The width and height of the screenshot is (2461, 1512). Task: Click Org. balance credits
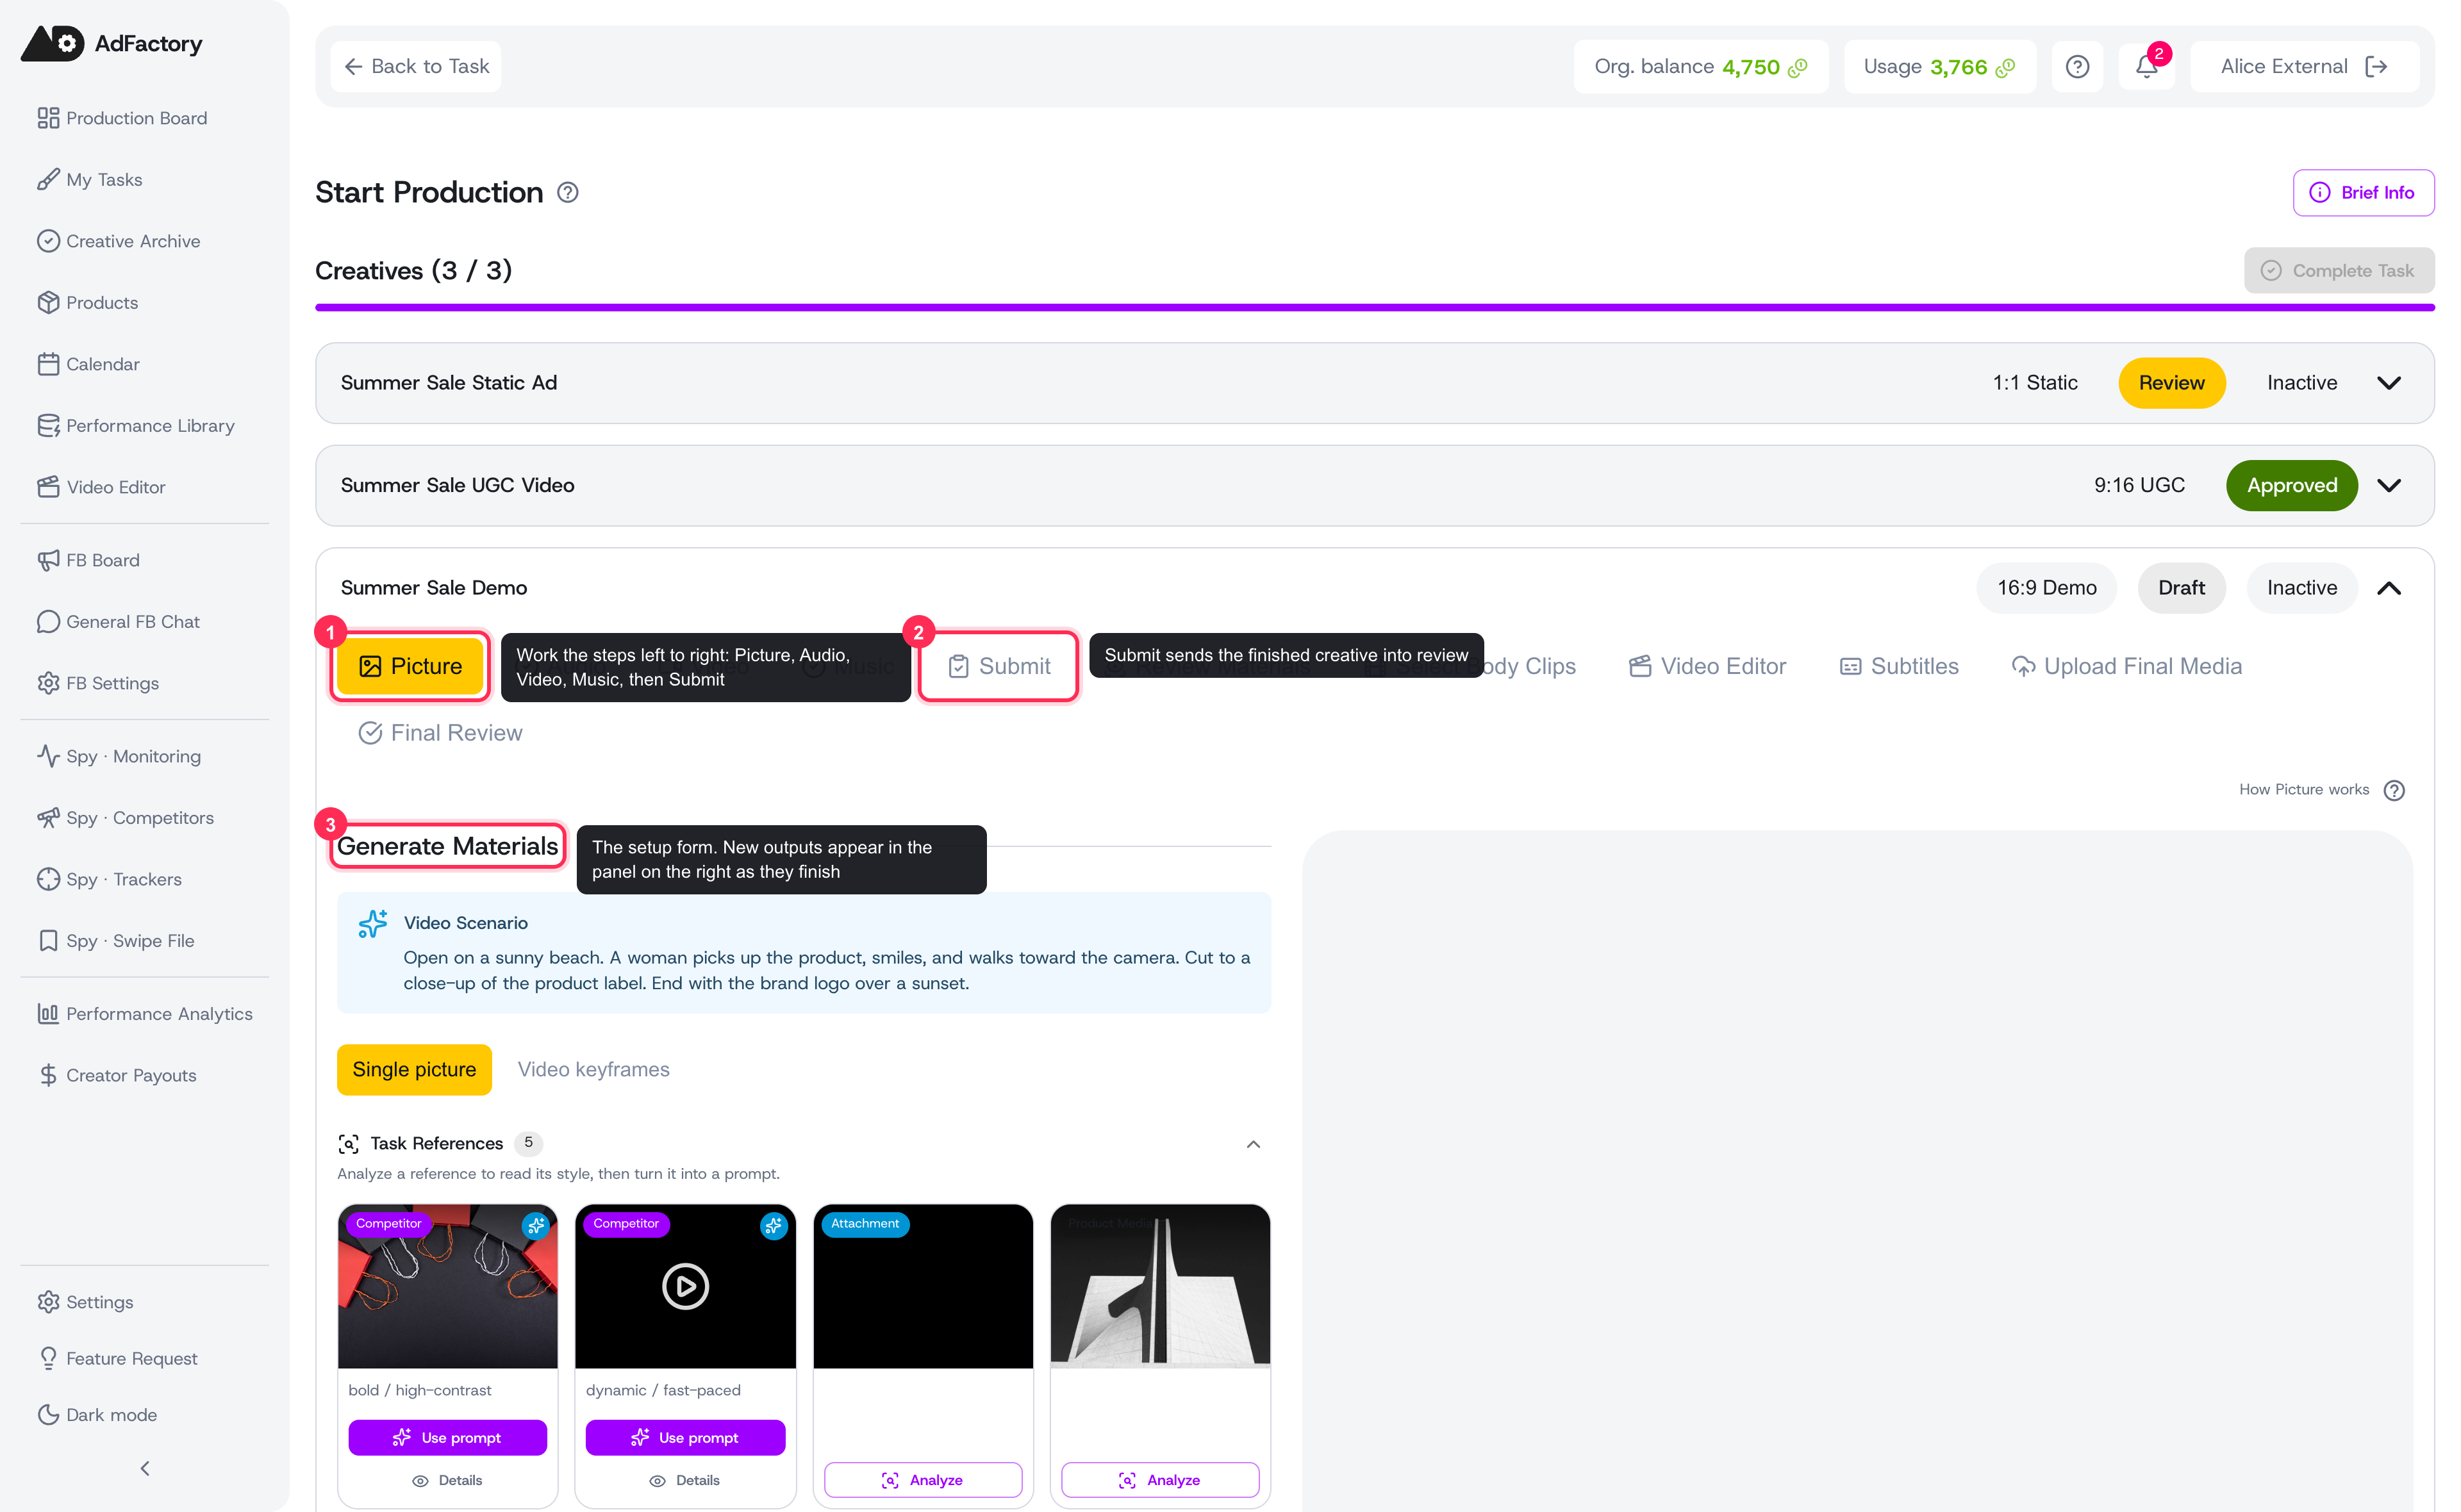(x=1701, y=66)
